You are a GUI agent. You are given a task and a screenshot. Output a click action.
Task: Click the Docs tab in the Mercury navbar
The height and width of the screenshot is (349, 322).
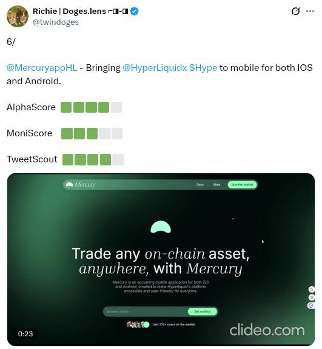200,185
